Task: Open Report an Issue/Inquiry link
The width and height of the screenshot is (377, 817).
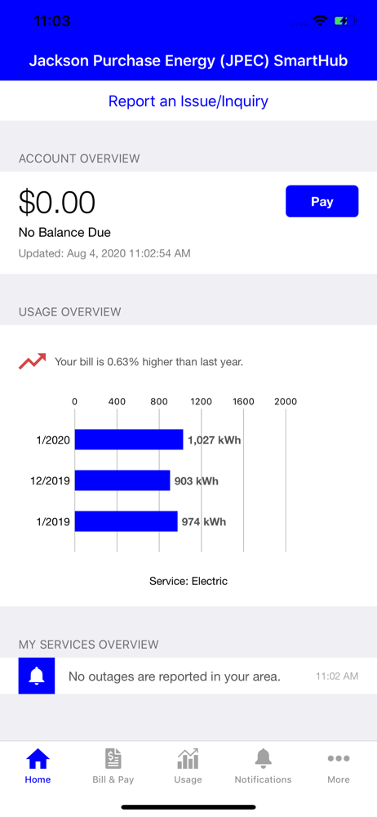Action: (188, 100)
